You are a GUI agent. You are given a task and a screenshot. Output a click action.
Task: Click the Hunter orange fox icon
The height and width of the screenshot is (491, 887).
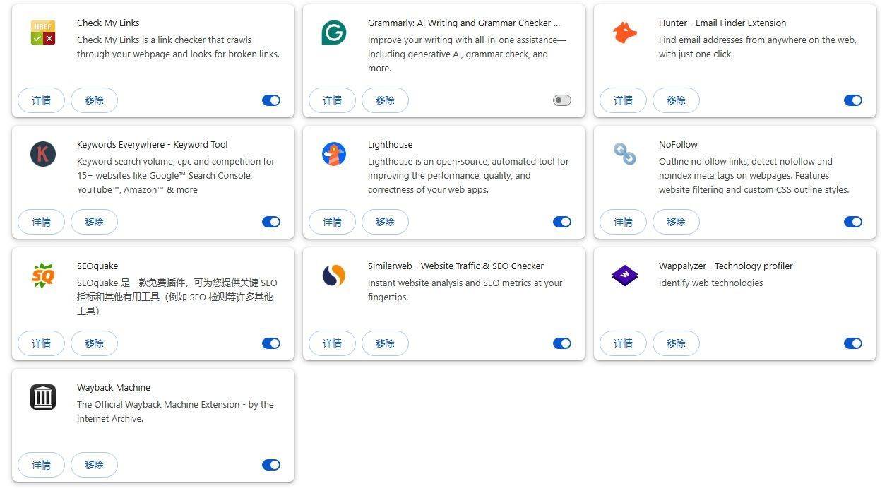(x=625, y=32)
